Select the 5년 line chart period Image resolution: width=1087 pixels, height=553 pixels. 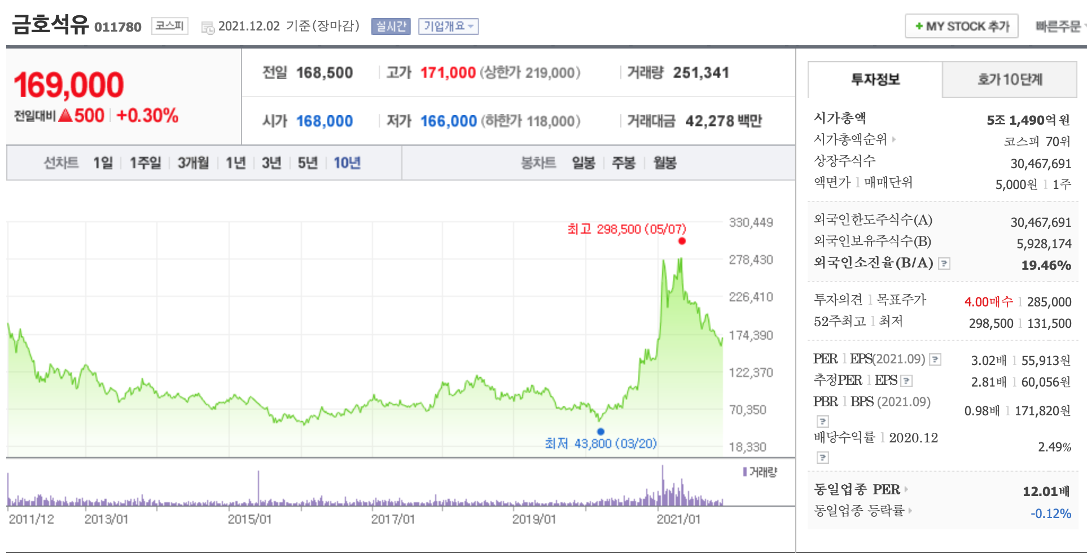(x=308, y=163)
